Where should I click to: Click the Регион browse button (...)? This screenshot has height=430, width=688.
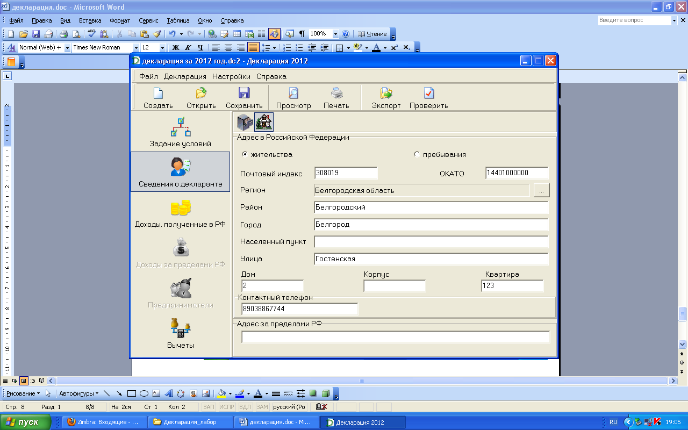tap(541, 190)
